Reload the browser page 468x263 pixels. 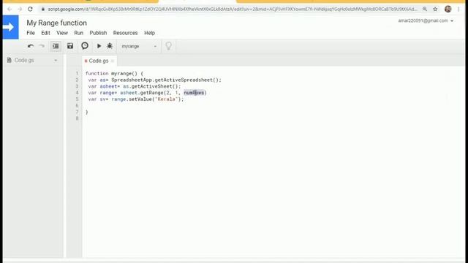[x=30, y=9]
